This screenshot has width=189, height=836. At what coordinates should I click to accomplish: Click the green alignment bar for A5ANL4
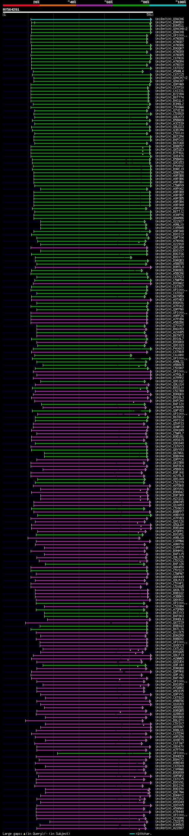tap(88, 71)
